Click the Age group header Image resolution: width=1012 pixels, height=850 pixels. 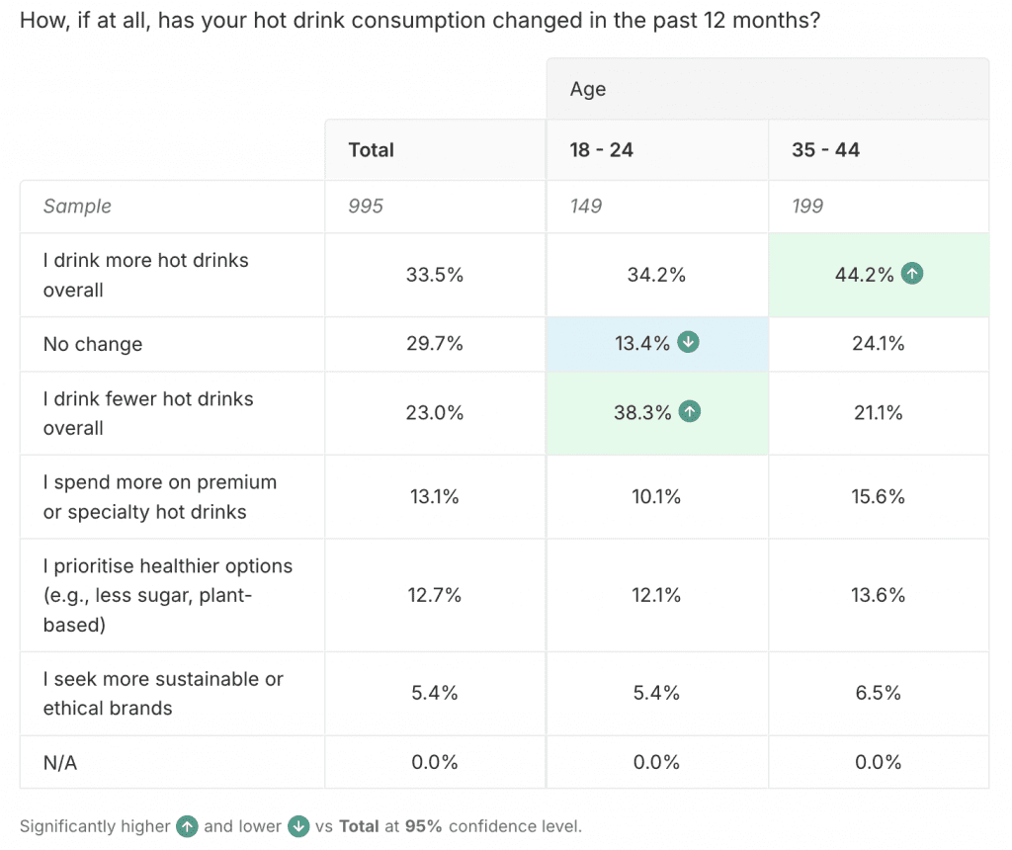tap(588, 89)
